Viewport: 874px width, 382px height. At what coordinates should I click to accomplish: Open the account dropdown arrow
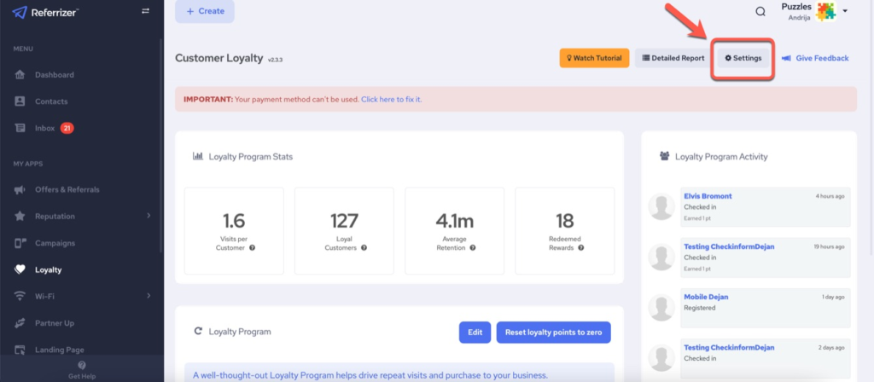[845, 12]
